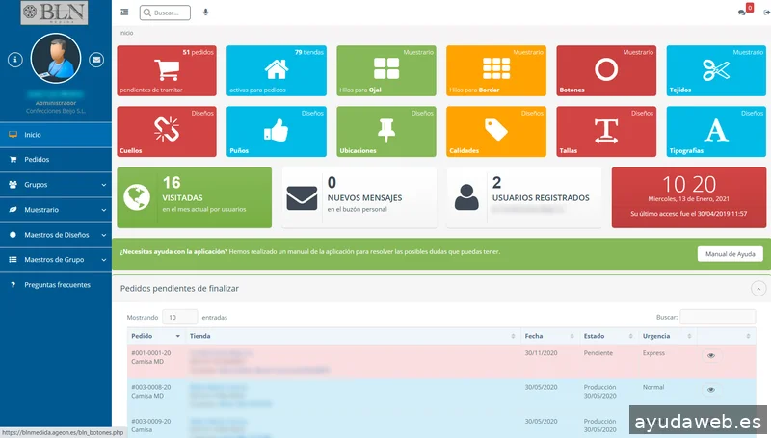Click the globe visits icon
The image size is (771, 438).
coord(137,197)
